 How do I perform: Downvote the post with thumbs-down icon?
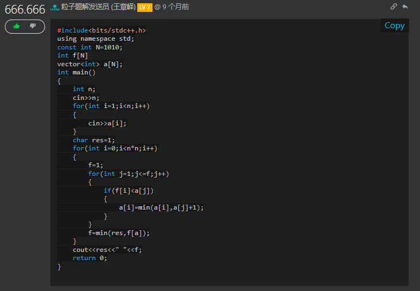(33, 26)
